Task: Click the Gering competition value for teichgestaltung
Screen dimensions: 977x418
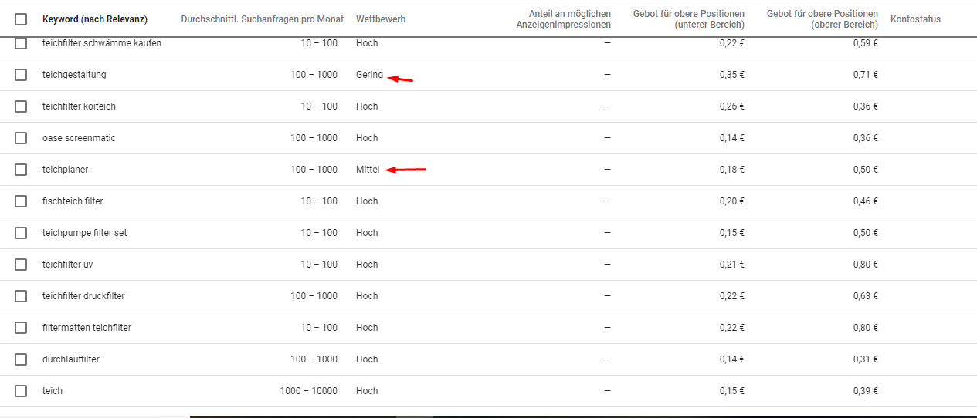Action: [x=369, y=75]
